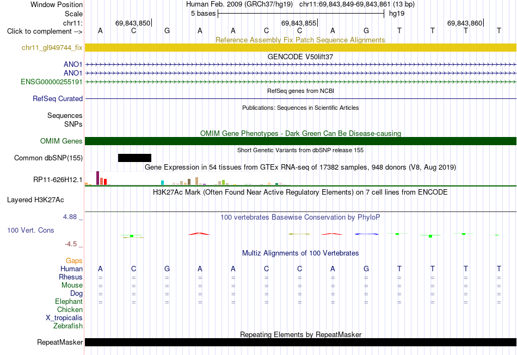Click '100 vertebrates Basewise Conservation by PhyloP' title

coord(300,217)
